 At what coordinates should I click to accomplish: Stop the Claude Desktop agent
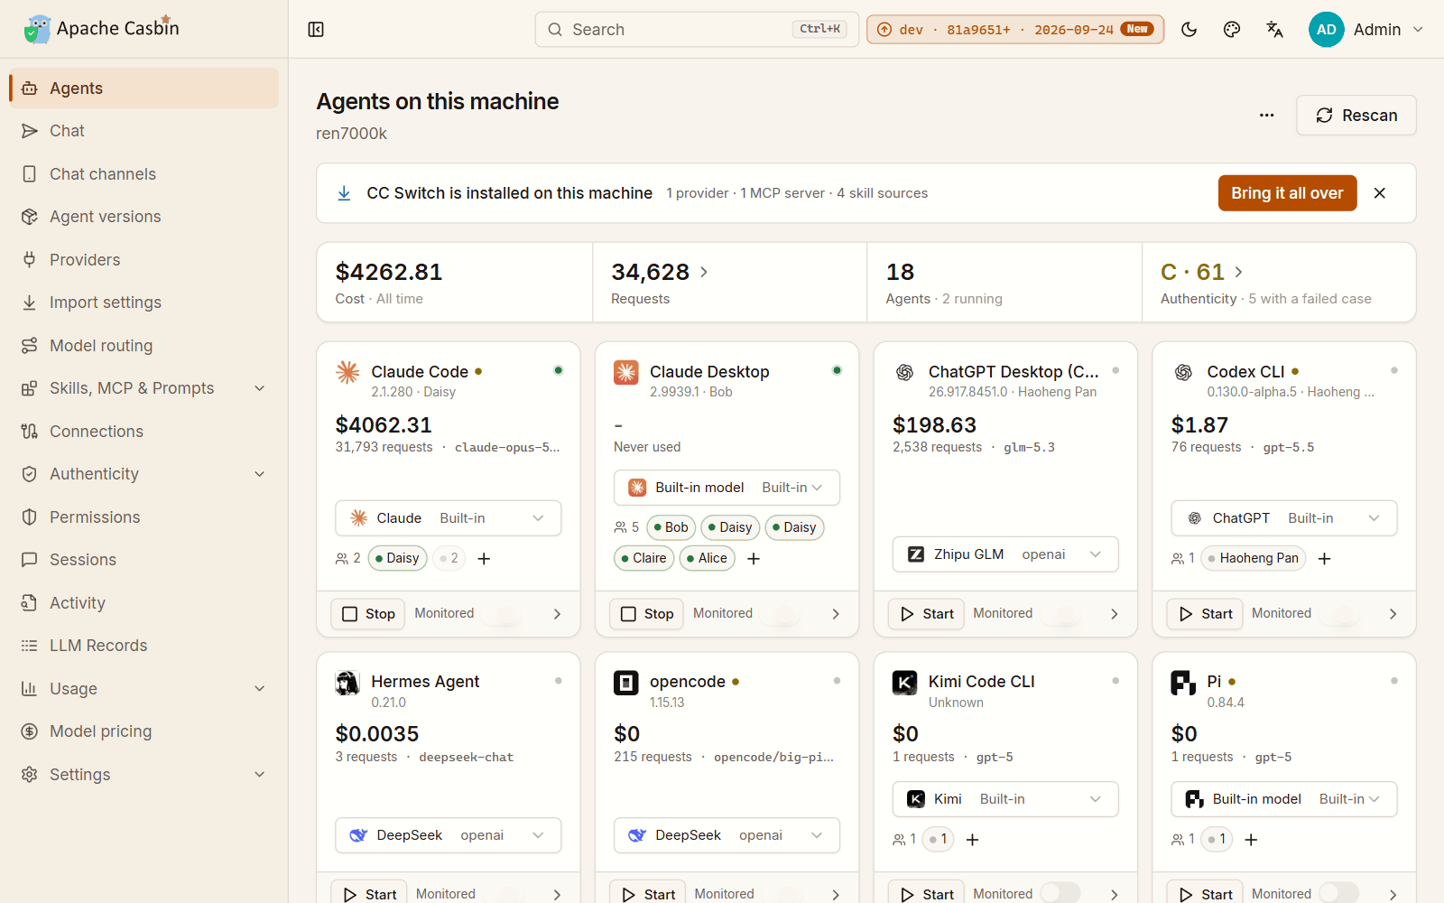click(x=647, y=614)
